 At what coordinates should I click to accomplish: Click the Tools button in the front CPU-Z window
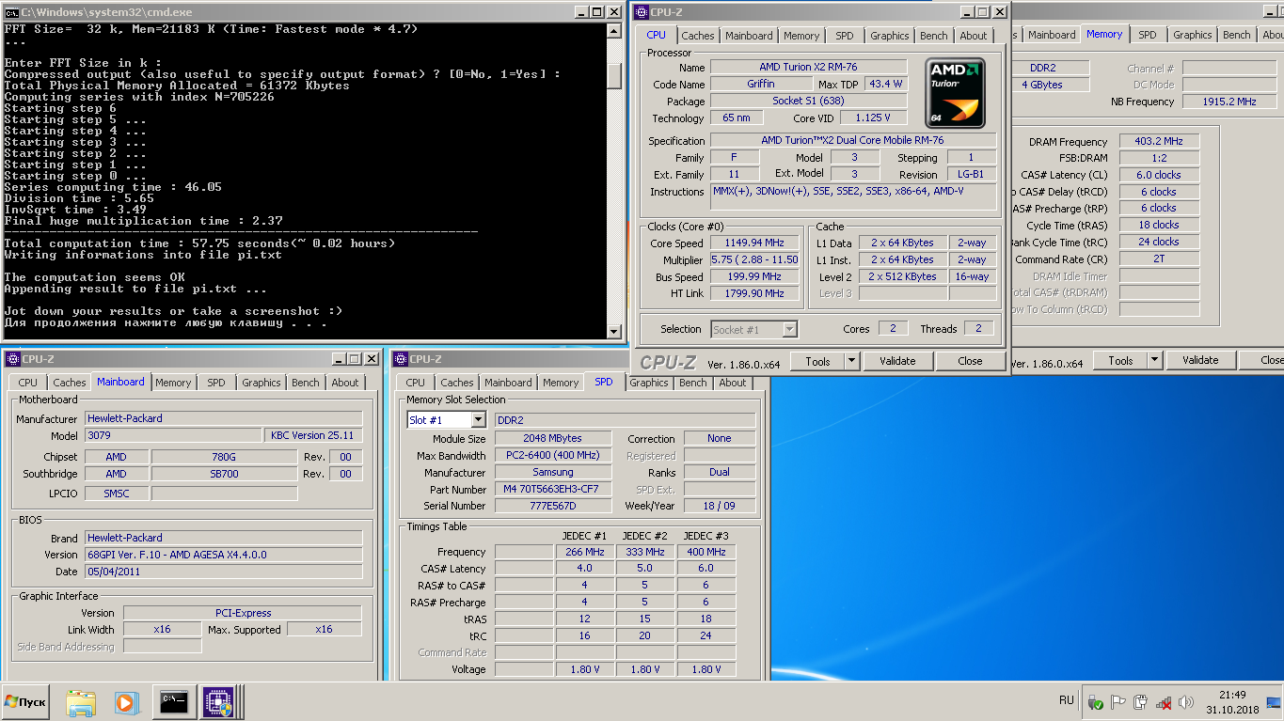(x=817, y=361)
